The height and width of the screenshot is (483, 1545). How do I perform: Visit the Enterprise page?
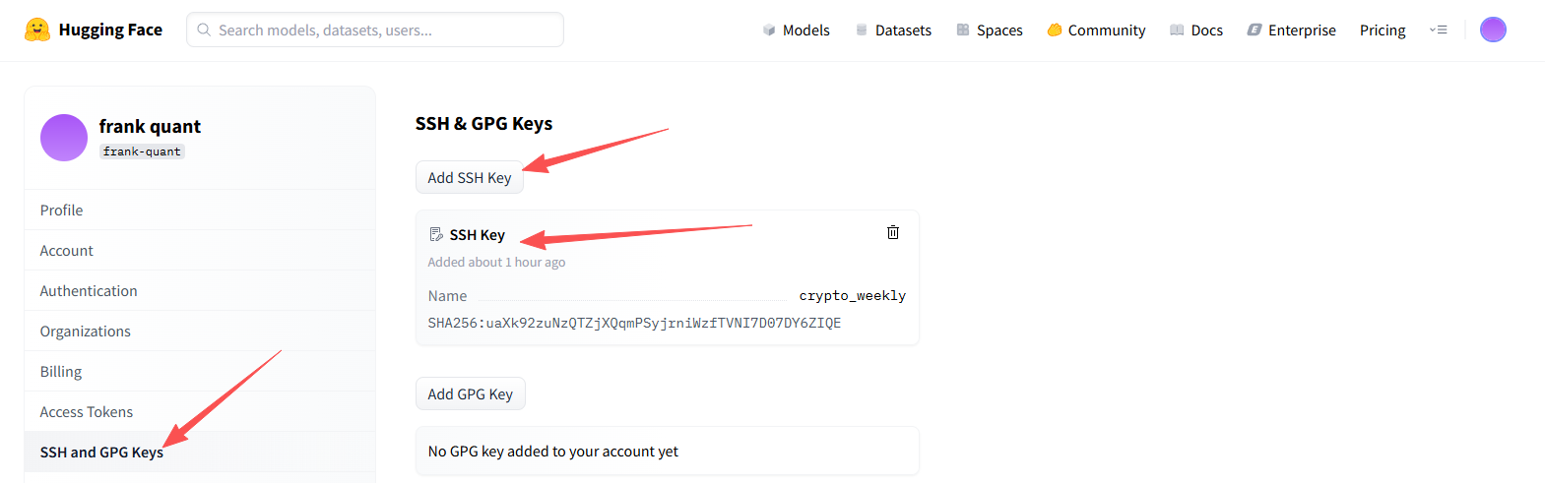tap(1291, 30)
